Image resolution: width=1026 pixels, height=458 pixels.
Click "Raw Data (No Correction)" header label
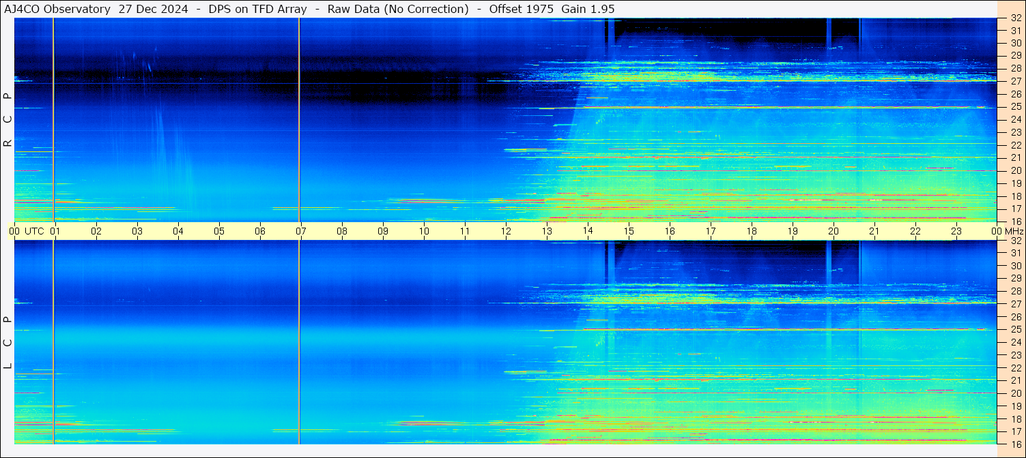(398, 9)
